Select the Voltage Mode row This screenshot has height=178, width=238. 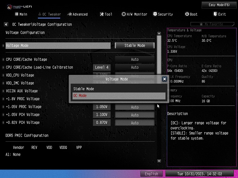[58, 45]
